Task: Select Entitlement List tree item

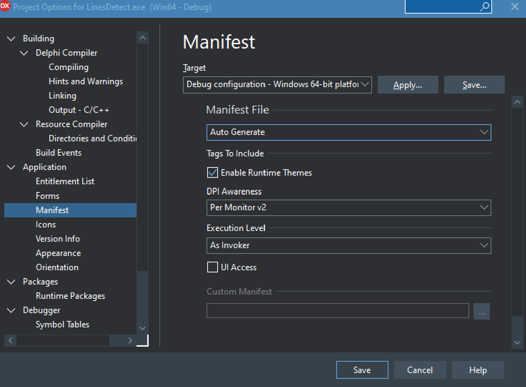Action: [x=65, y=181]
